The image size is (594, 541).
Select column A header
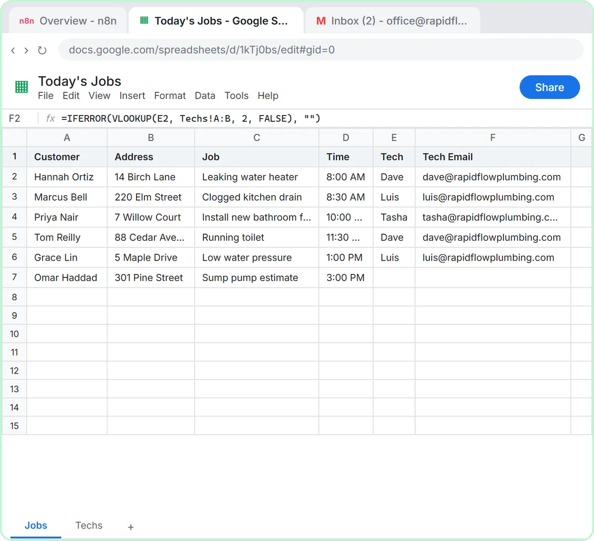point(67,138)
